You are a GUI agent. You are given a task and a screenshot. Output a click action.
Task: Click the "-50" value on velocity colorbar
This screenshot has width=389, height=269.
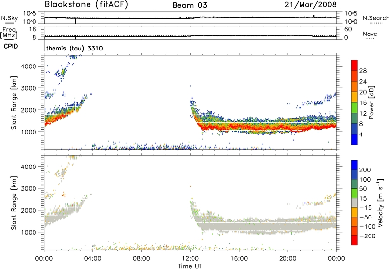(x=365, y=217)
